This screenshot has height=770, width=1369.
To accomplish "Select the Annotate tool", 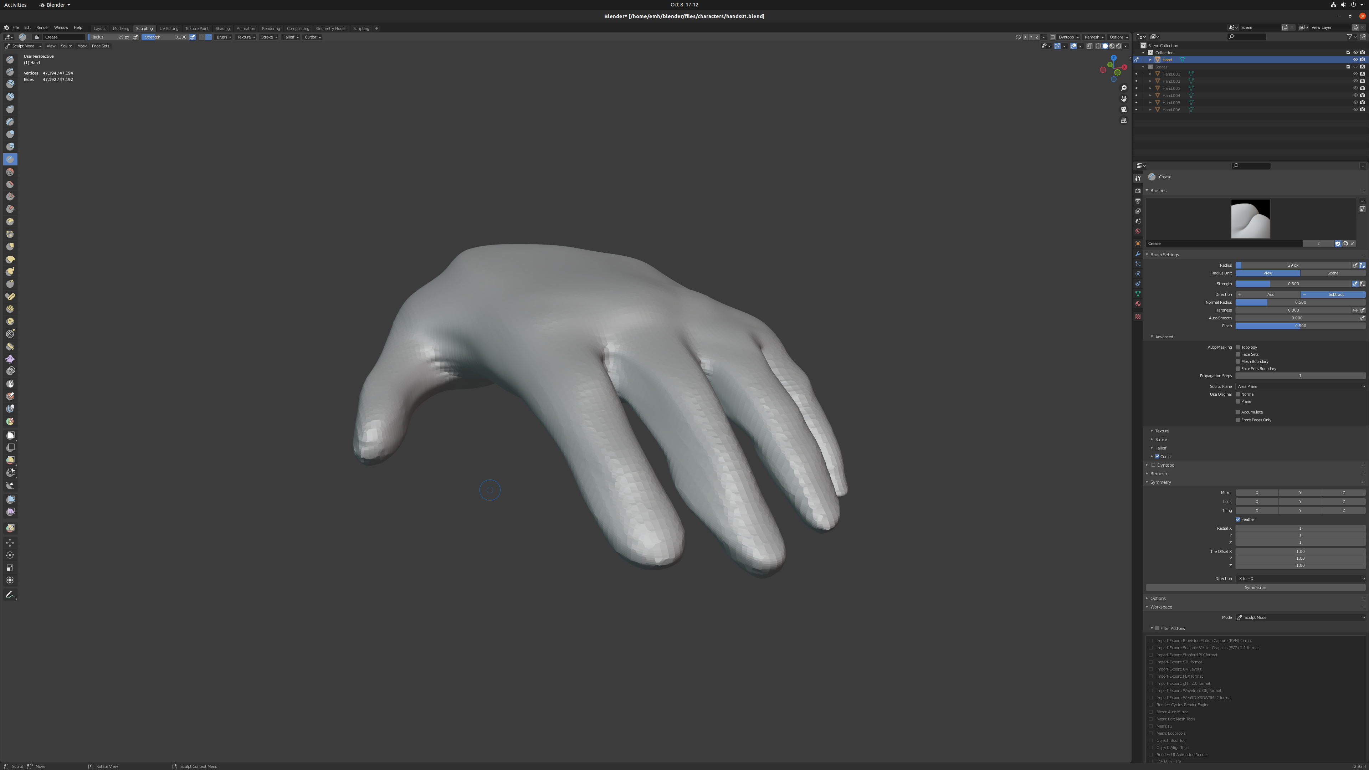I will tap(10, 595).
